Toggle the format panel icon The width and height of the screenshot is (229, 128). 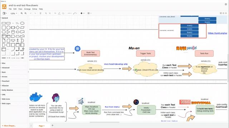223,13
